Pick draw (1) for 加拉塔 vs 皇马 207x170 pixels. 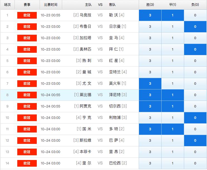click(172, 38)
